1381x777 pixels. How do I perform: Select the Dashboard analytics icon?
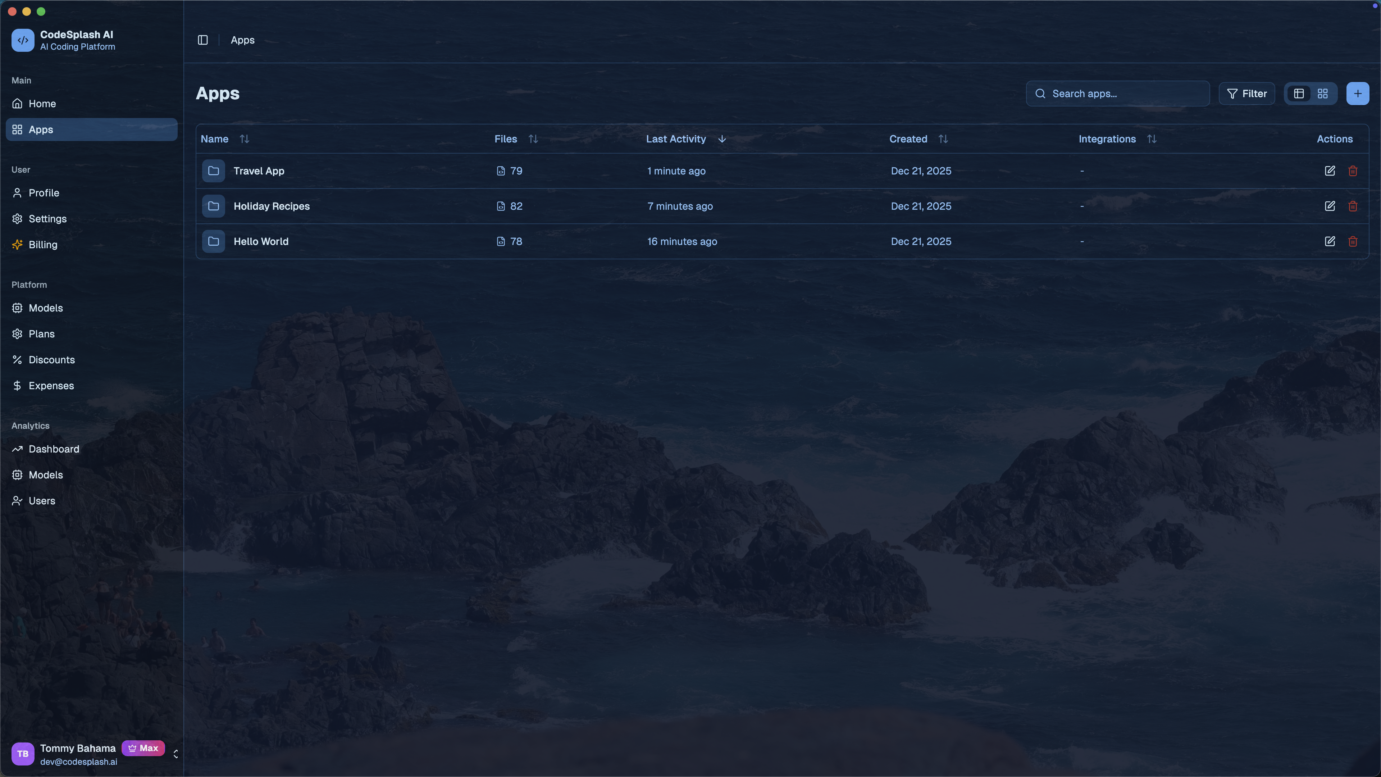tap(17, 449)
